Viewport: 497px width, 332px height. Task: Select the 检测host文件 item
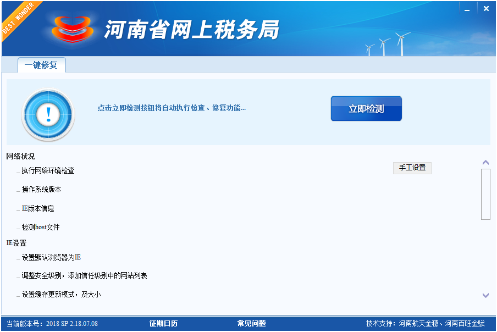40,228
